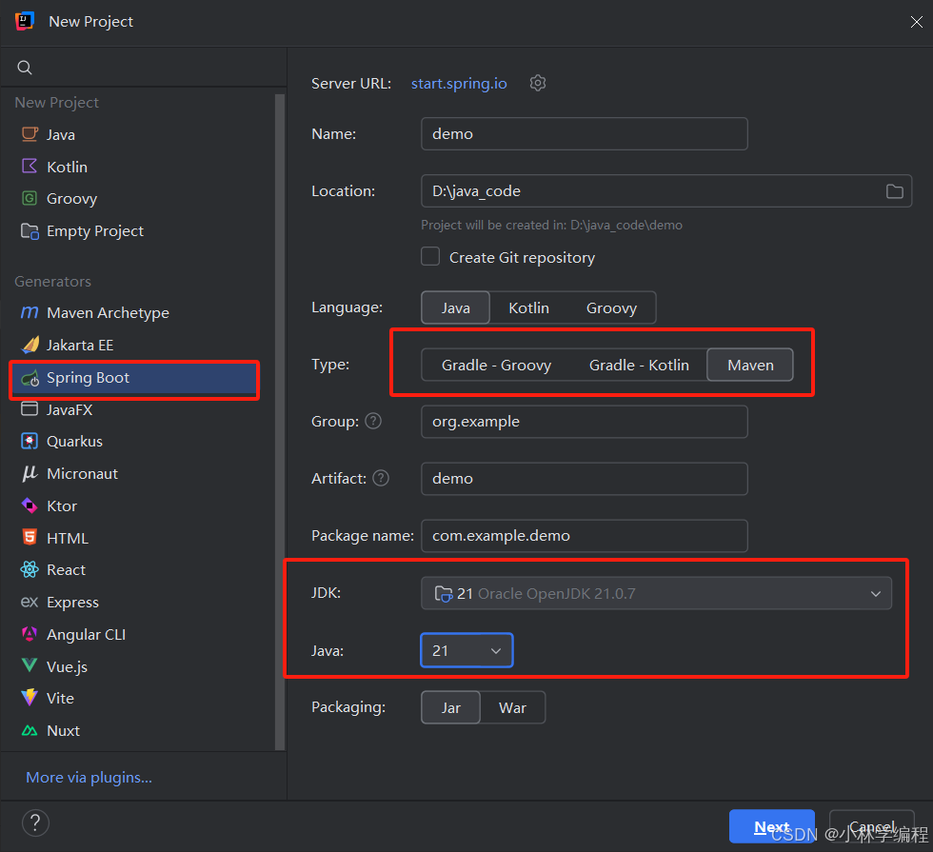Choose Maven build type
The height and width of the screenshot is (852, 933).
[x=750, y=365]
